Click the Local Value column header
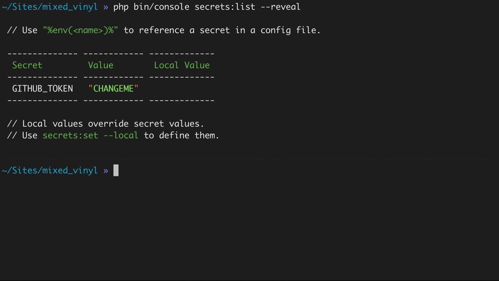The height and width of the screenshot is (281, 499). tap(181, 65)
